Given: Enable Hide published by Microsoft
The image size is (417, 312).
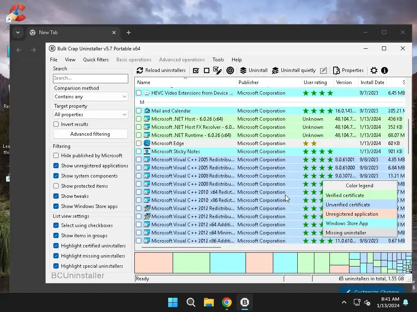Looking at the screenshot, I should 56,156.
